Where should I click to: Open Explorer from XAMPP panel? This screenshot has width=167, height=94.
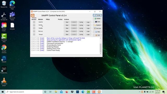pos(97,25)
